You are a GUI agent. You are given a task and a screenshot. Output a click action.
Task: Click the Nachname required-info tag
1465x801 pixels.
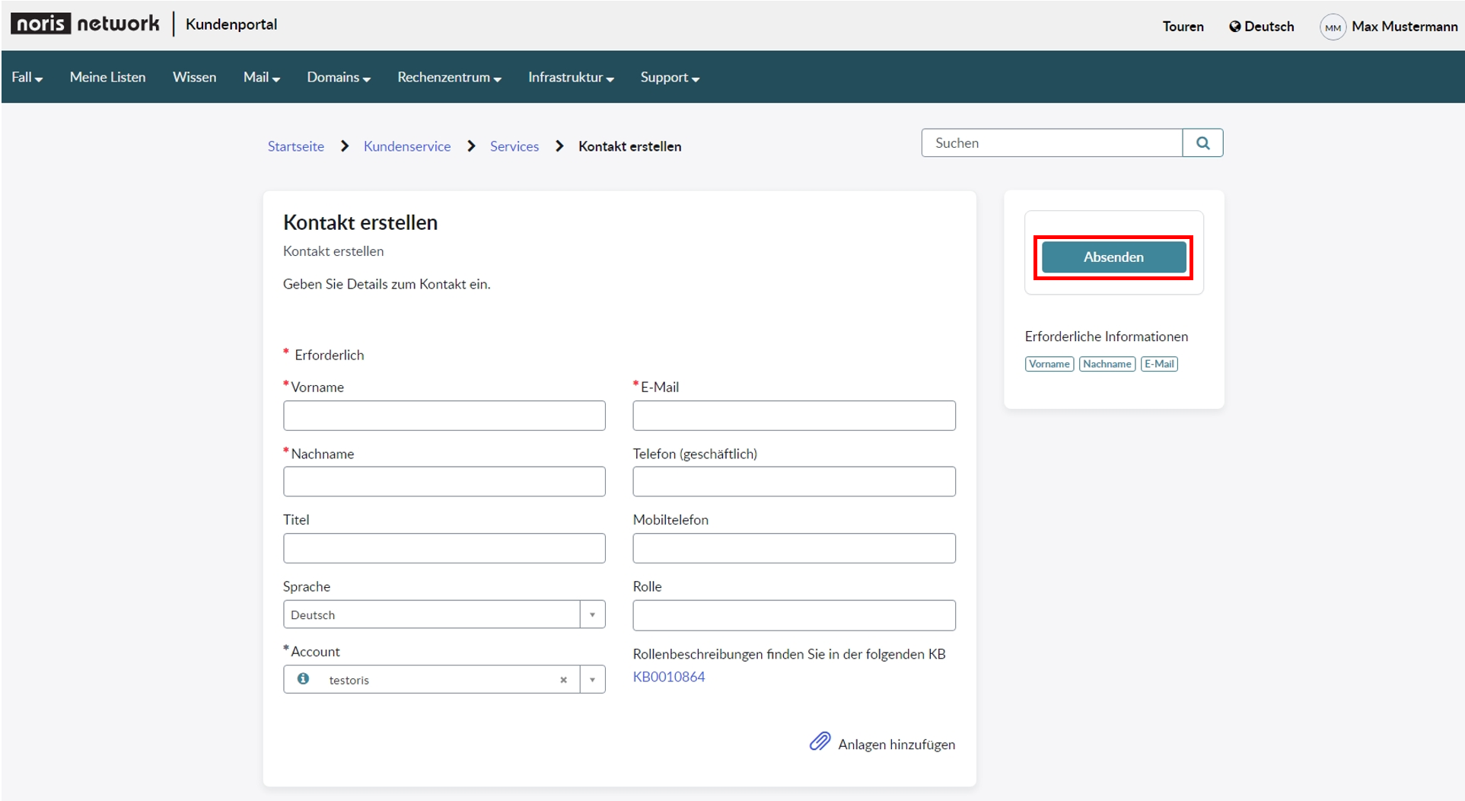coord(1107,364)
